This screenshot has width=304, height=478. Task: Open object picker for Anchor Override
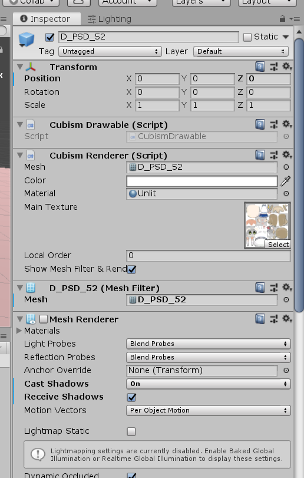point(286,370)
